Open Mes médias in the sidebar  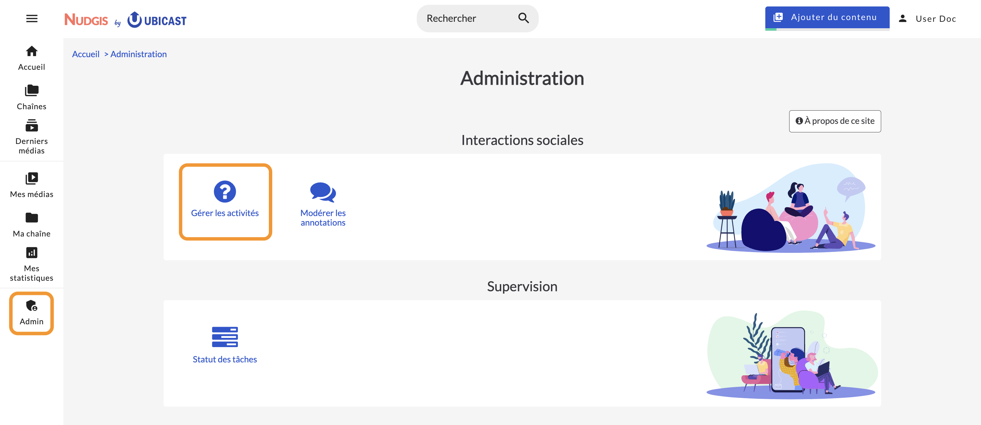(x=32, y=185)
